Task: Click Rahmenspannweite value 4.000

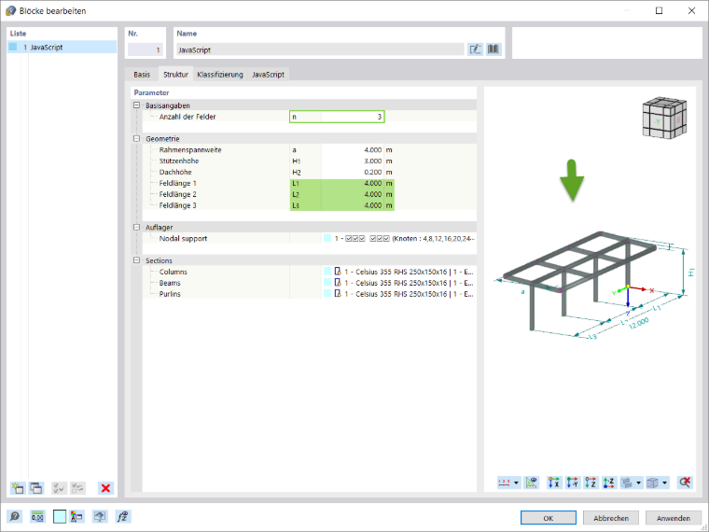Action: pos(353,149)
